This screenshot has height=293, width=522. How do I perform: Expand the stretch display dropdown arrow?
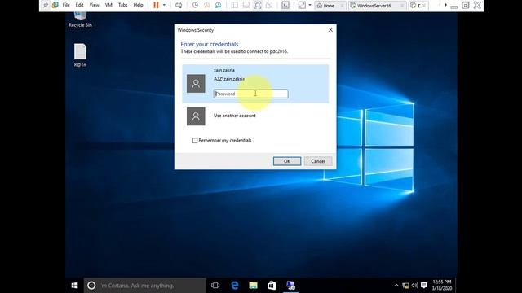pos(310,5)
